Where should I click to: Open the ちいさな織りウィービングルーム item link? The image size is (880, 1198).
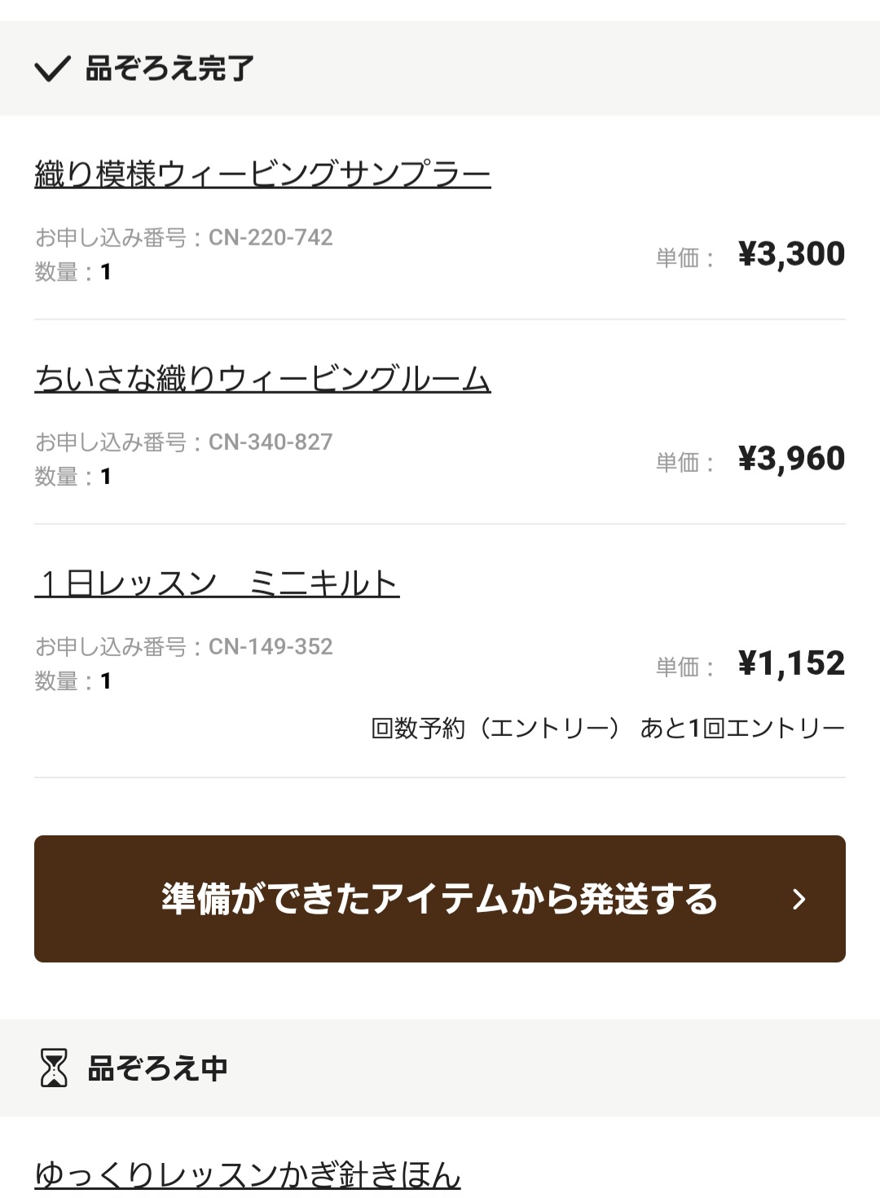coord(262,379)
